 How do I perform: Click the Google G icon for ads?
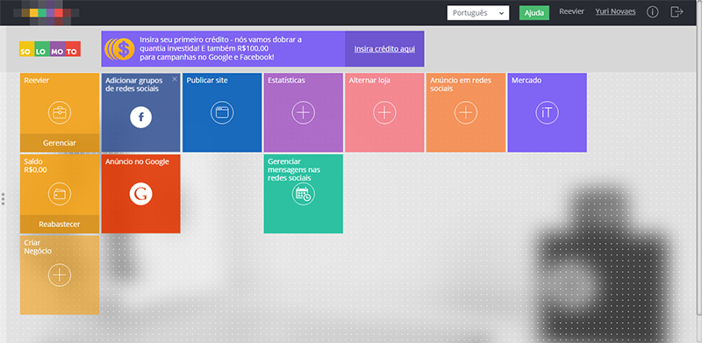[x=141, y=194]
